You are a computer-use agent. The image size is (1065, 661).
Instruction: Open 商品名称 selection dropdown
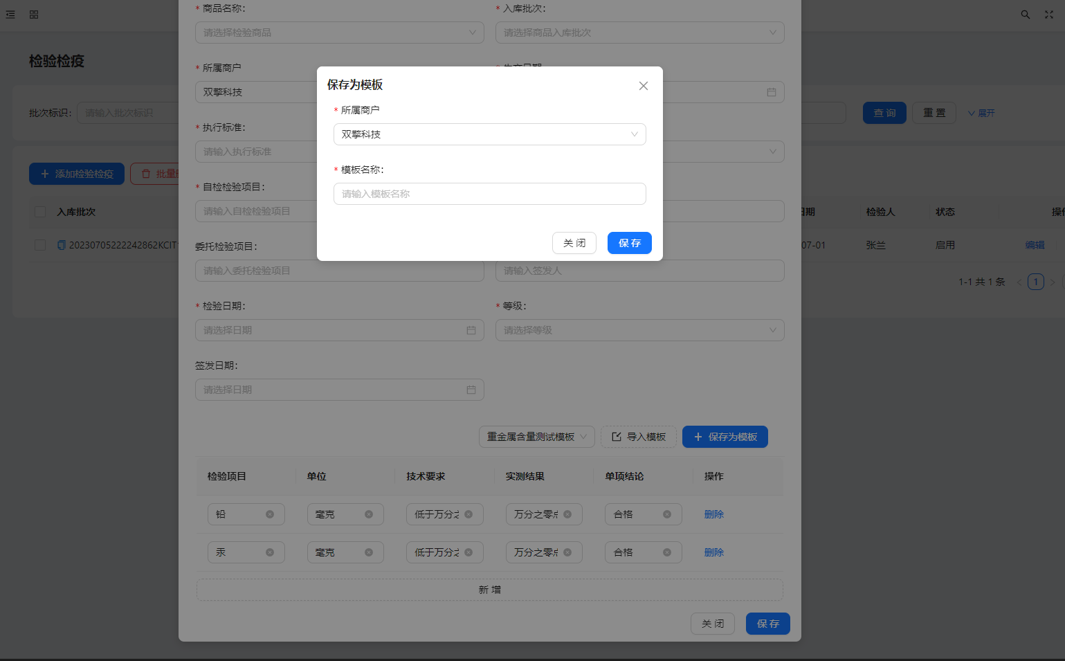coord(339,33)
